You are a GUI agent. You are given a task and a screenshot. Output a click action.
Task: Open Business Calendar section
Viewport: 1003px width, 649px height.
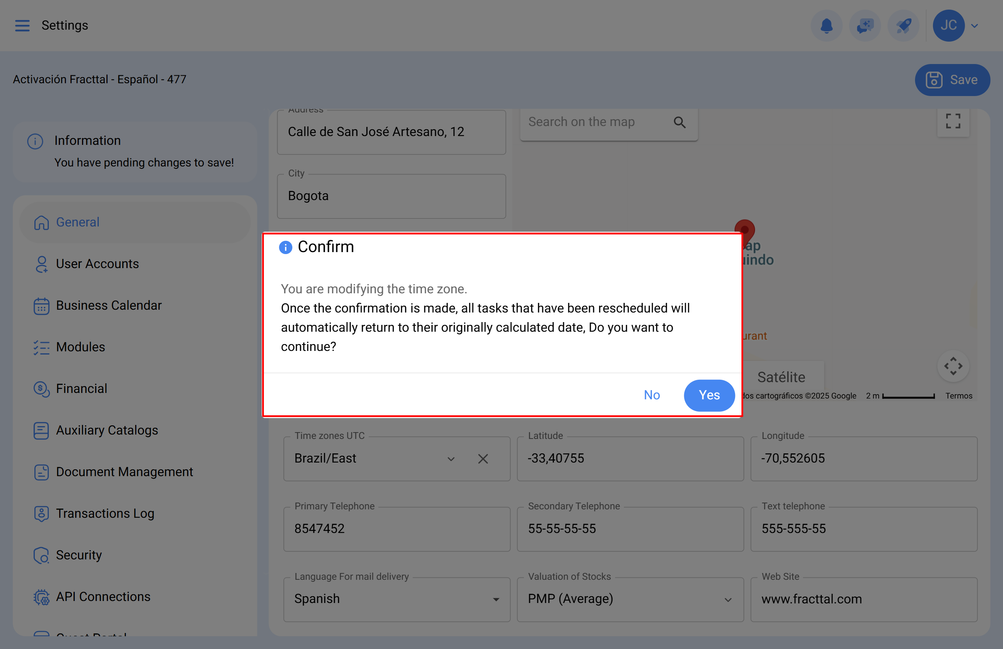click(109, 305)
